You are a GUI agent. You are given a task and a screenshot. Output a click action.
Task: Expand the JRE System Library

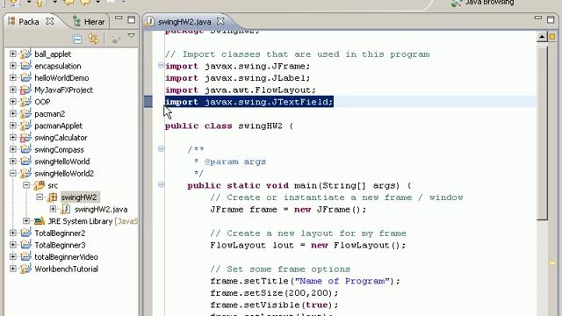pos(26,221)
